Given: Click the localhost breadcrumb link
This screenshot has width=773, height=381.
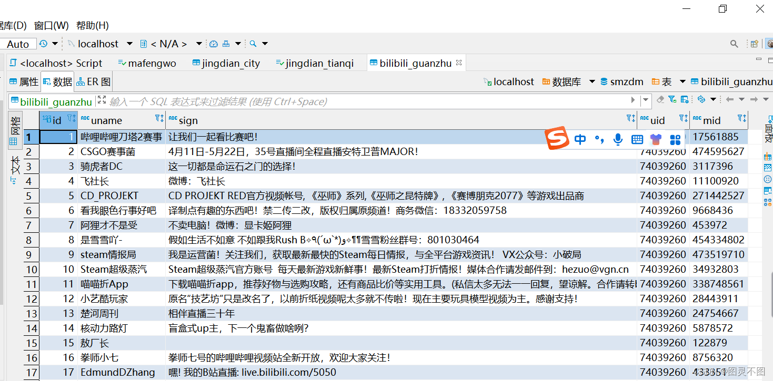Looking at the screenshot, I should [508, 81].
